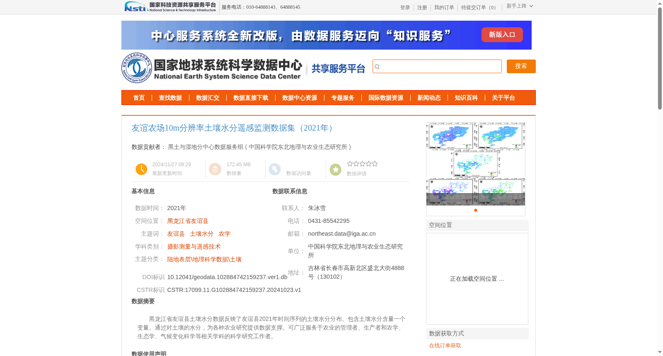
Task: Click the NSTI platform logo
Action: tap(170, 7)
